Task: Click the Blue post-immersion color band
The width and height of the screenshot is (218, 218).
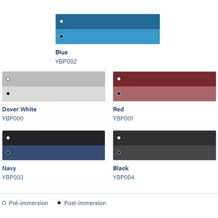Action: (108, 37)
